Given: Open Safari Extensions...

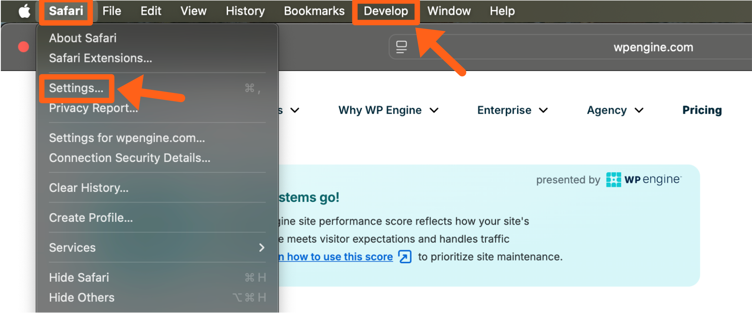Looking at the screenshot, I should 100,58.
